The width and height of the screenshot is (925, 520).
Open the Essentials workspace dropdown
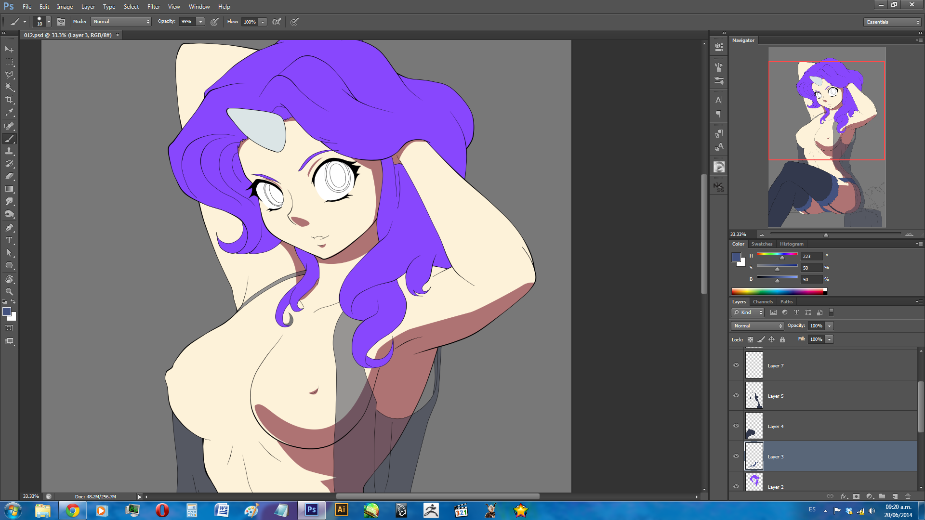pos(892,22)
